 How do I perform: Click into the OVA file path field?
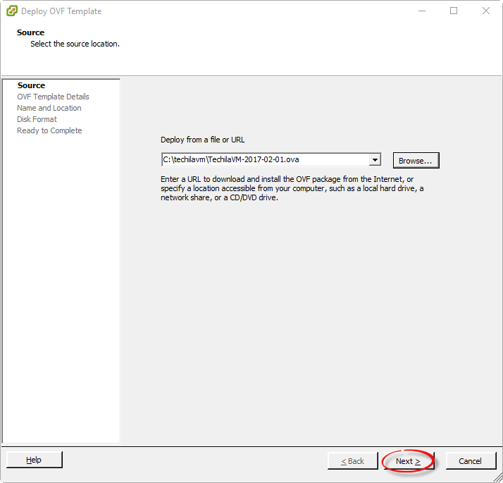tap(264, 160)
